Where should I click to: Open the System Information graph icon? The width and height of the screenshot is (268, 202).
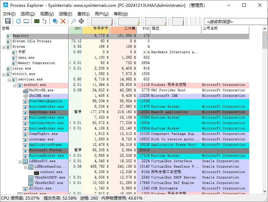point(37,21)
